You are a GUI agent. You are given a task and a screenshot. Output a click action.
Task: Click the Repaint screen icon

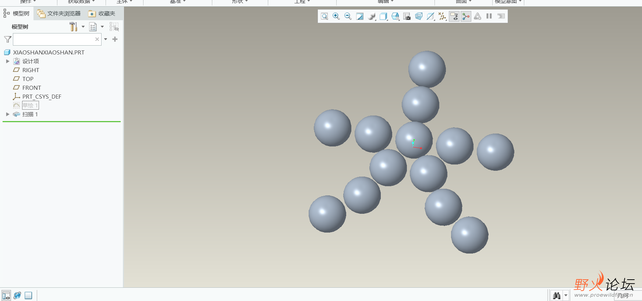coord(360,16)
